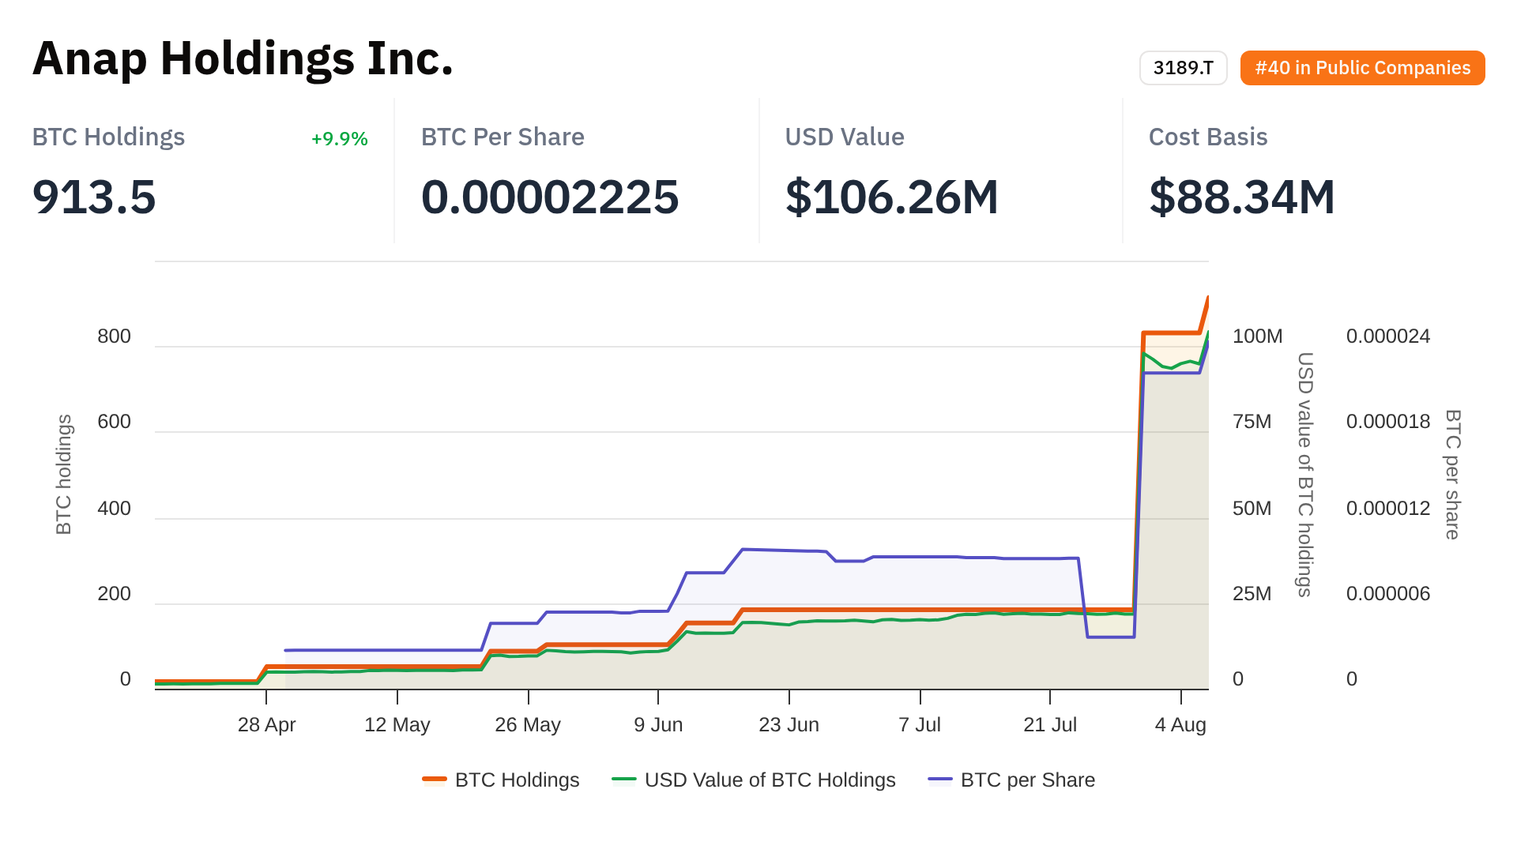The width and height of the screenshot is (1517, 853).
Task: Click the Cost Basis $88.34M figure
Action: coord(1242,197)
